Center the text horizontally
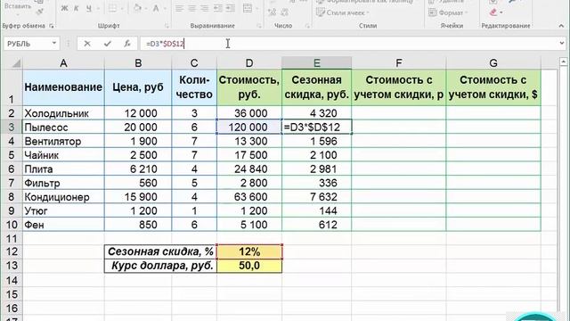 click(192, 8)
